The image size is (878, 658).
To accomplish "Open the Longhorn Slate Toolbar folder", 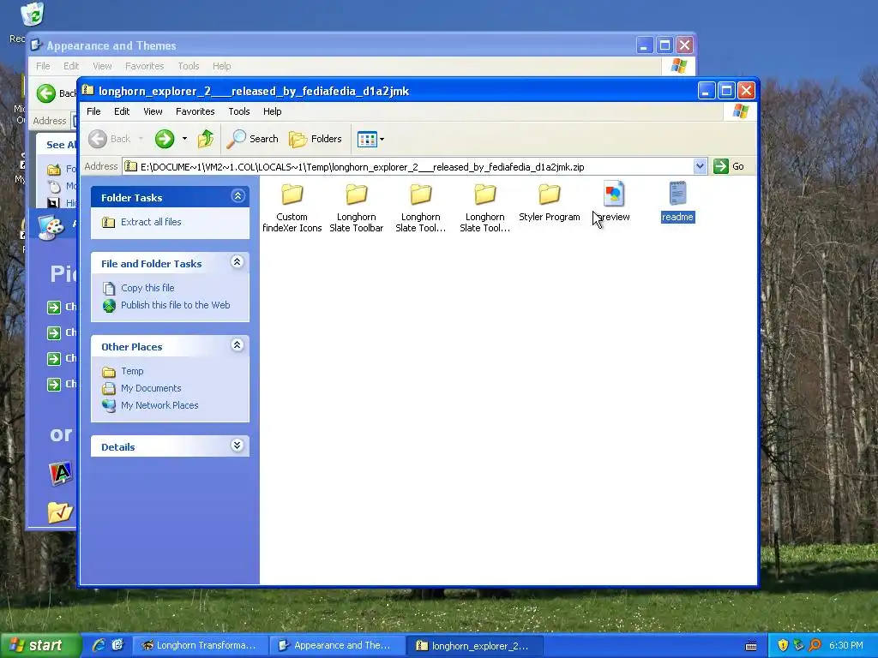I will (x=356, y=207).
